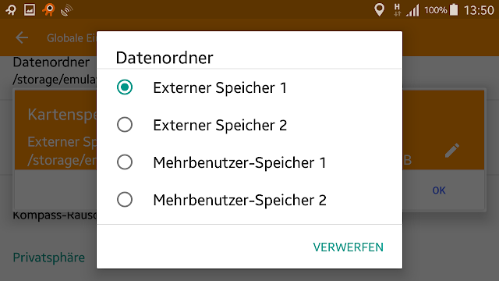Select the Mehrbenutzer-Speicher 1 radio button
This screenshot has width=499, height=281.
[x=125, y=162]
